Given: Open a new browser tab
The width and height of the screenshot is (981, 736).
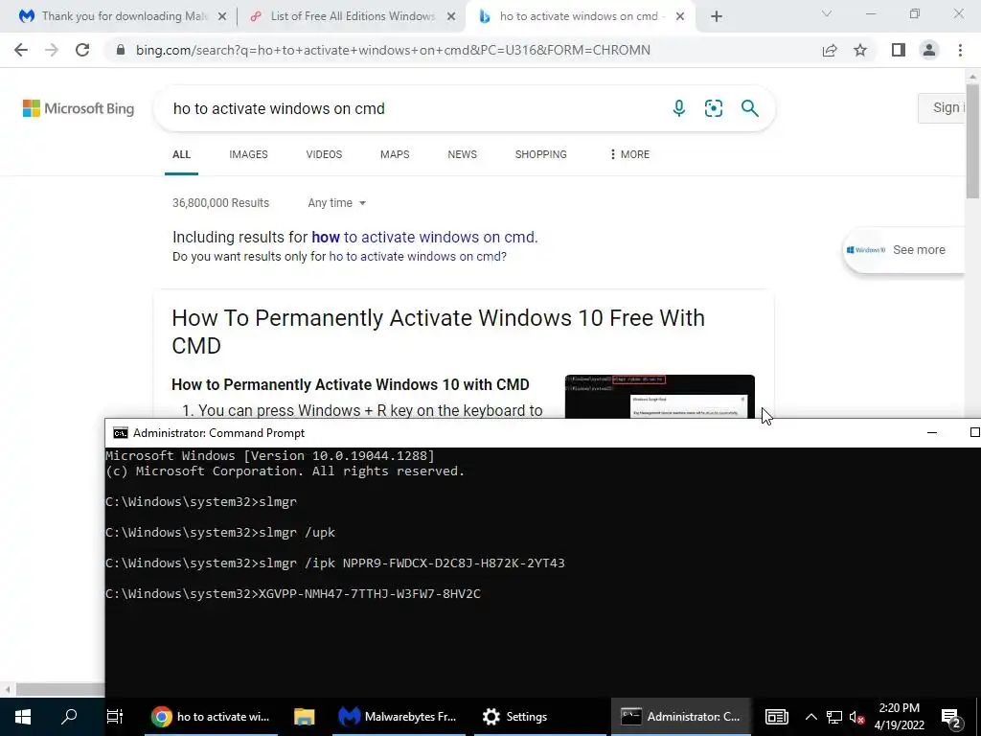Looking at the screenshot, I should point(717,16).
